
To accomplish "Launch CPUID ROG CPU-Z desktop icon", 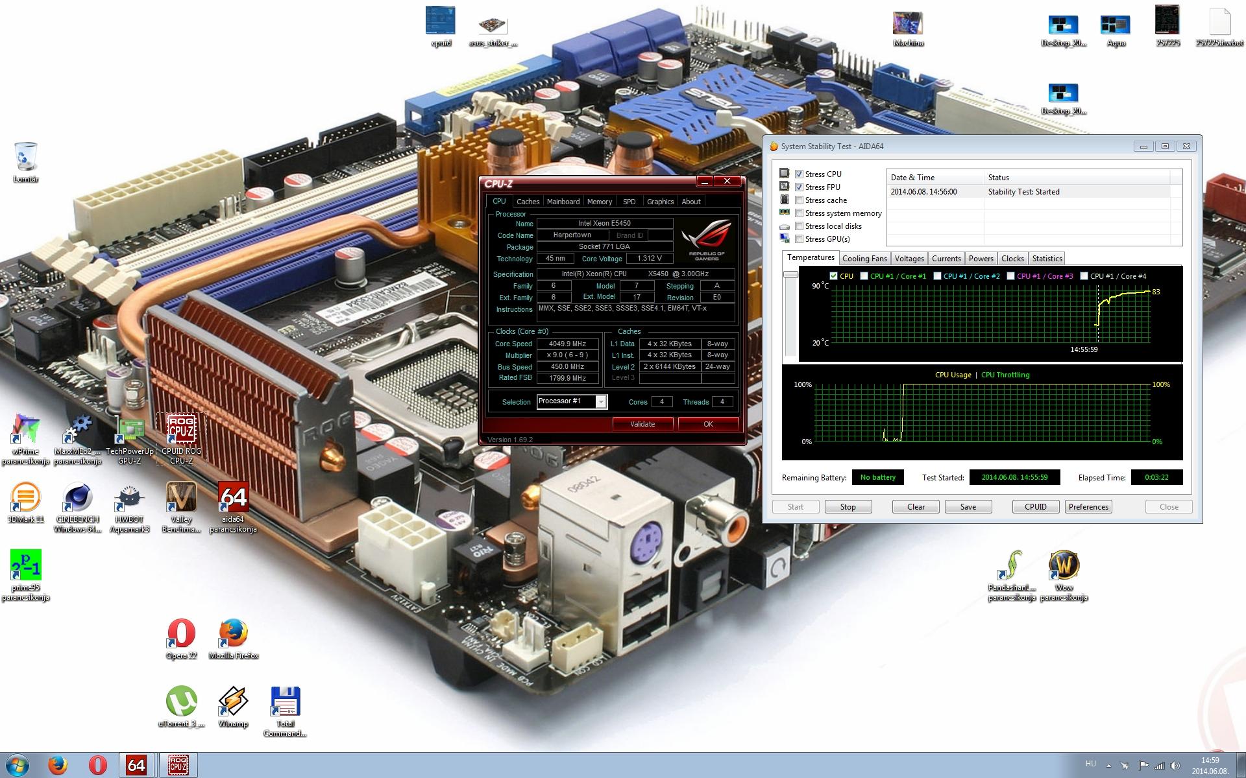I will [182, 440].
